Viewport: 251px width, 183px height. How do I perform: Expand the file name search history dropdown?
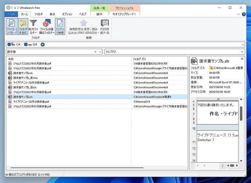pos(100,52)
